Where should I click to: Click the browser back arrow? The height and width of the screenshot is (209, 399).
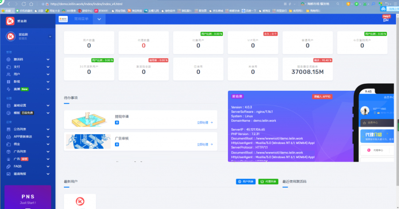point(9,4)
